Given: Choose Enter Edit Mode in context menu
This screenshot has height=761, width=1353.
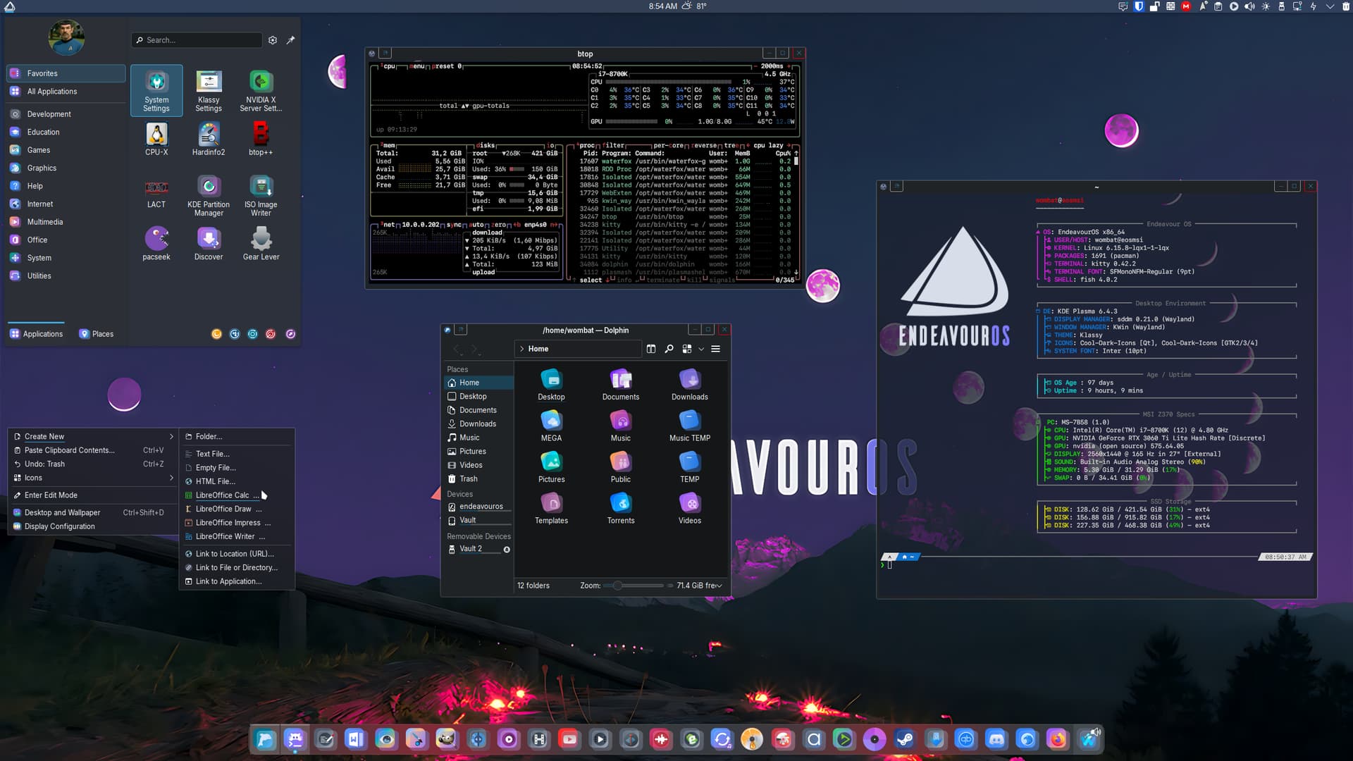Looking at the screenshot, I should coord(51,495).
